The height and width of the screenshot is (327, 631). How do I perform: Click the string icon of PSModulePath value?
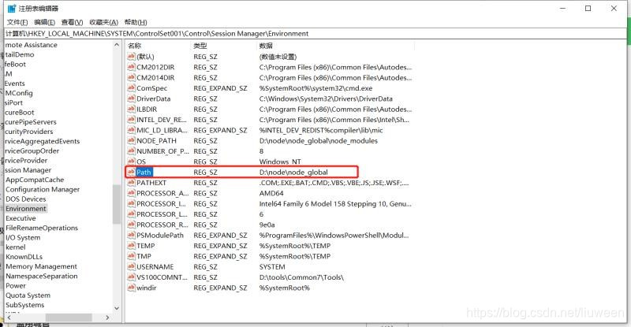click(131, 235)
